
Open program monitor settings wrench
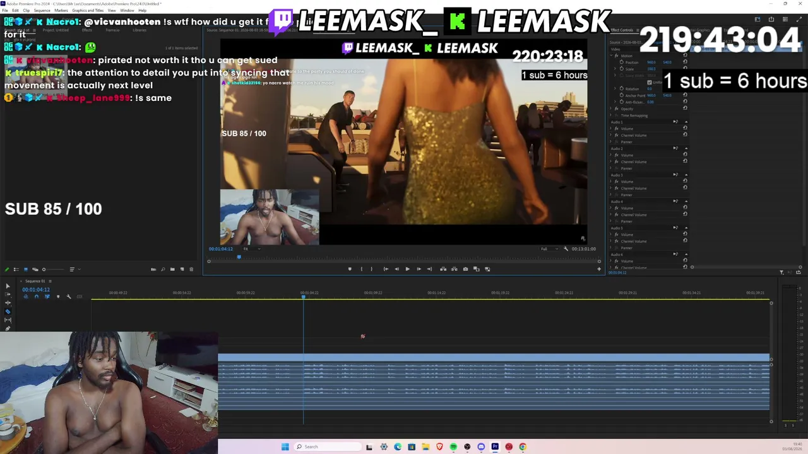(566, 248)
